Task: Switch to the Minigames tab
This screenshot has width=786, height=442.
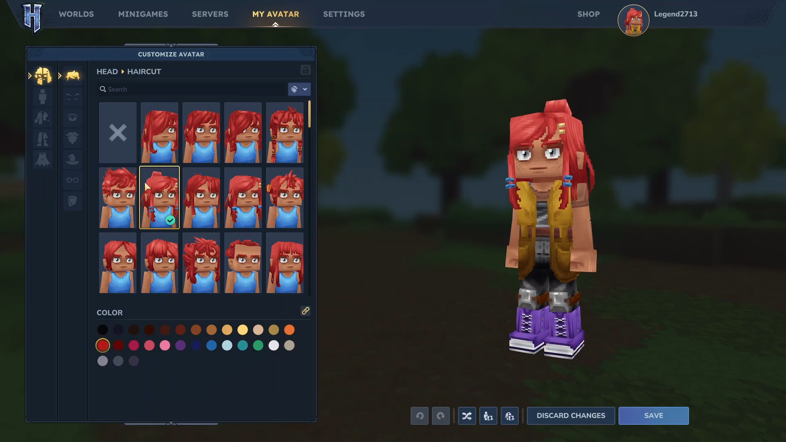Action: point(143,14)
